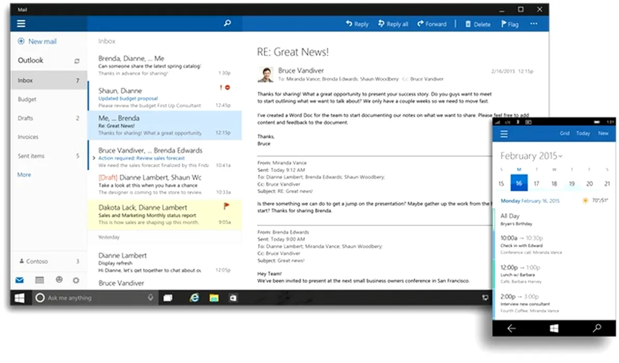Switch to the Contoso account

49,261
